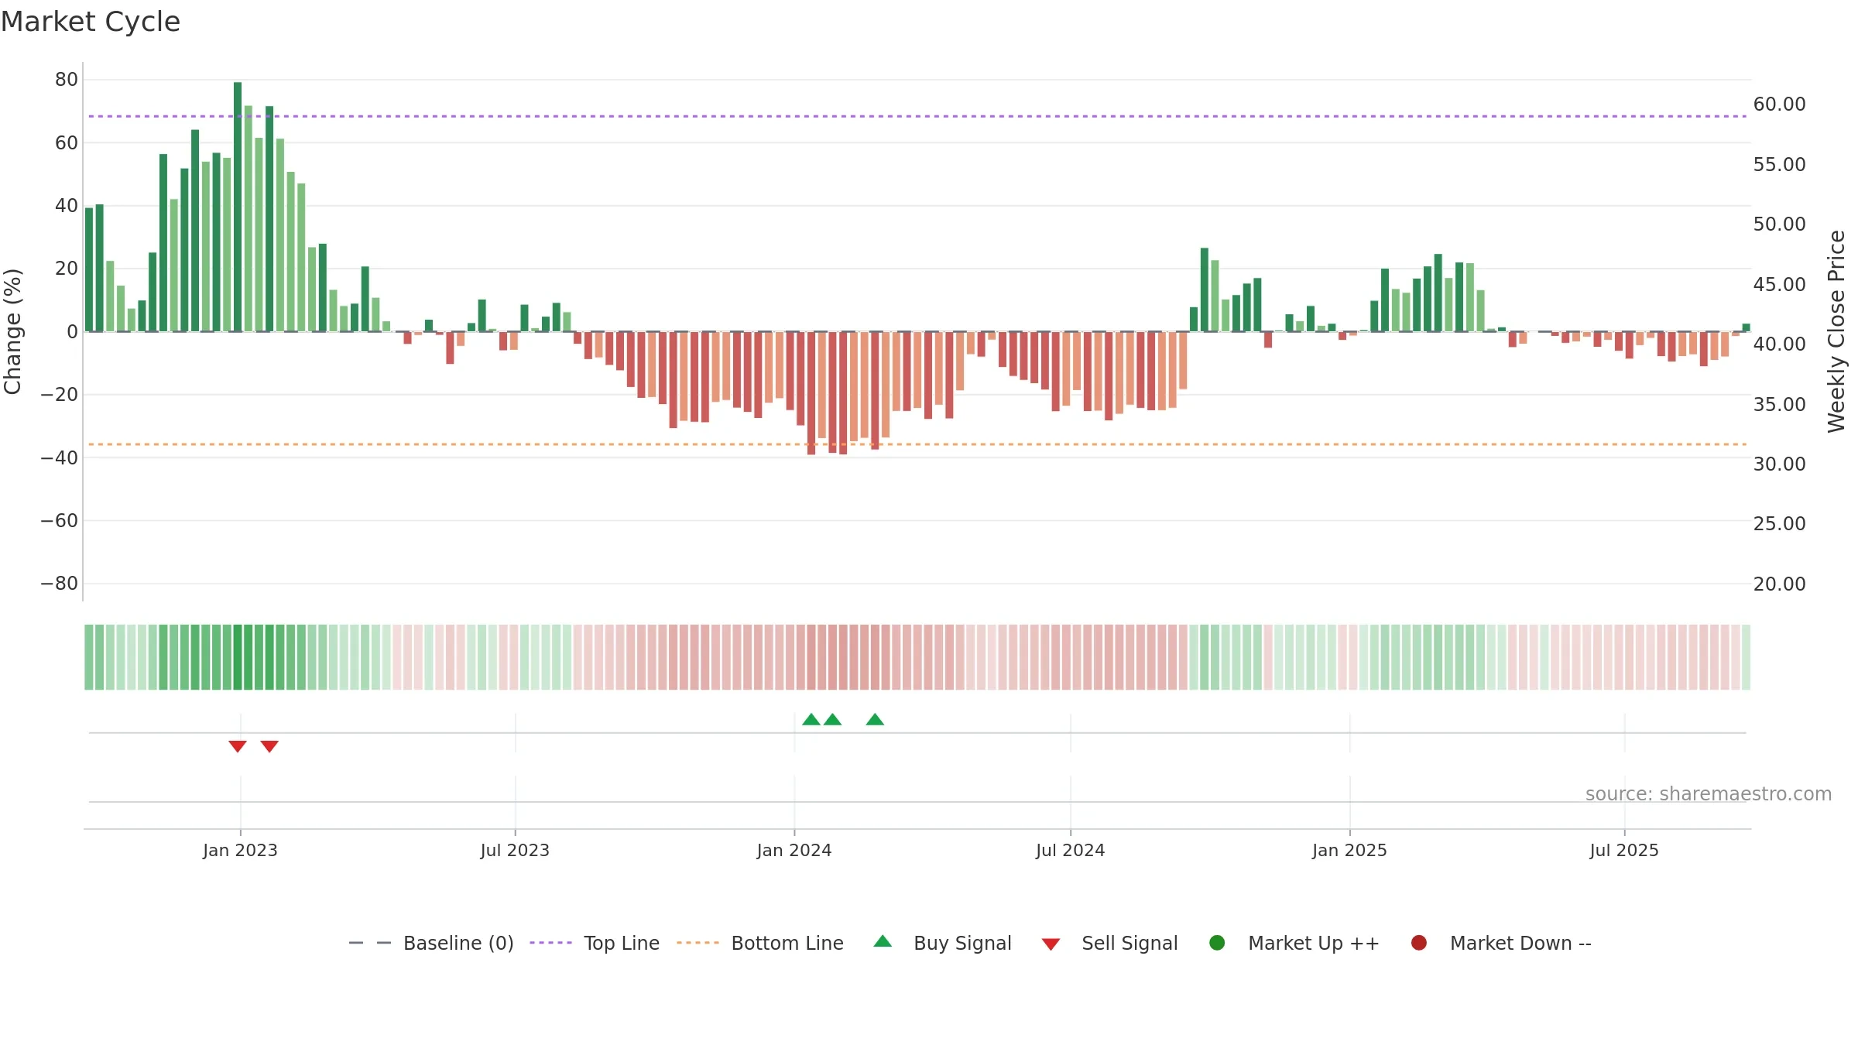Click the tallest green bar in late 2024 rally

coord(1205,290)
